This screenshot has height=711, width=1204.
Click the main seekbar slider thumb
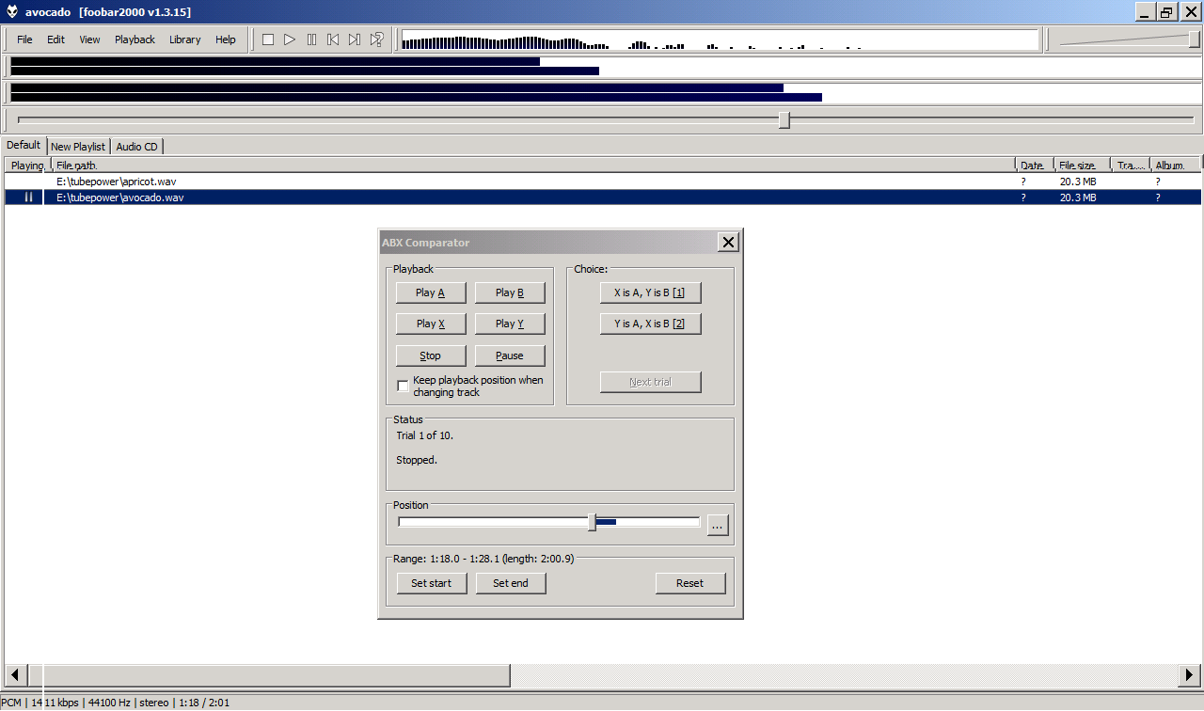[x=784, y=120]
